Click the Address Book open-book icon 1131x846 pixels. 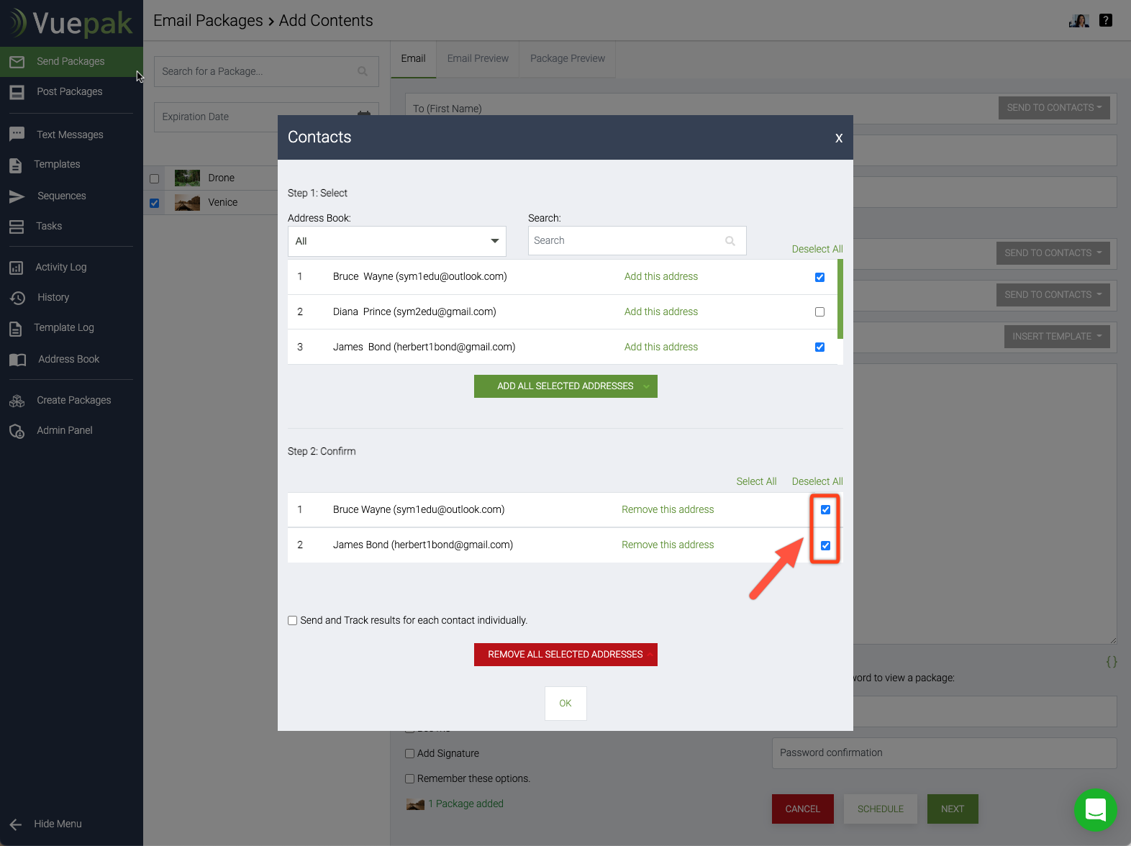coord(18,360)
